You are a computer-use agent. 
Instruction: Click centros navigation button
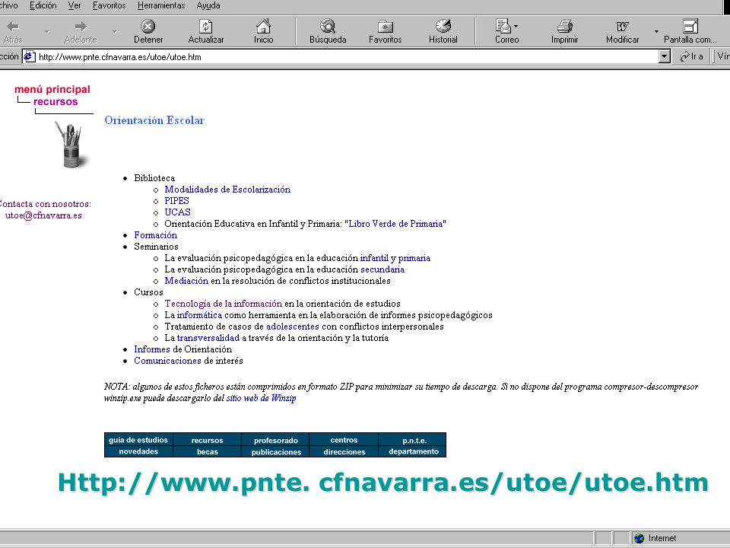point(344,439)
